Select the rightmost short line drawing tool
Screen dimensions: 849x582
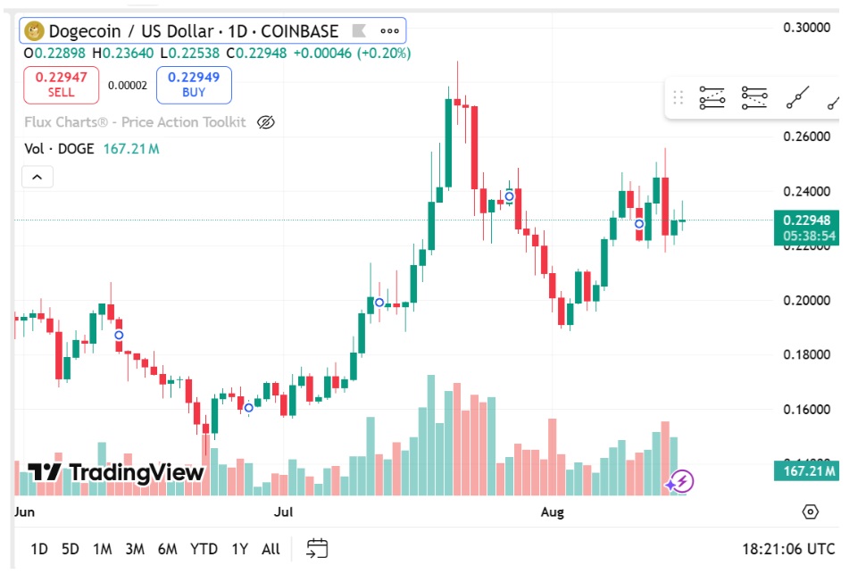[x=834, y=101]
